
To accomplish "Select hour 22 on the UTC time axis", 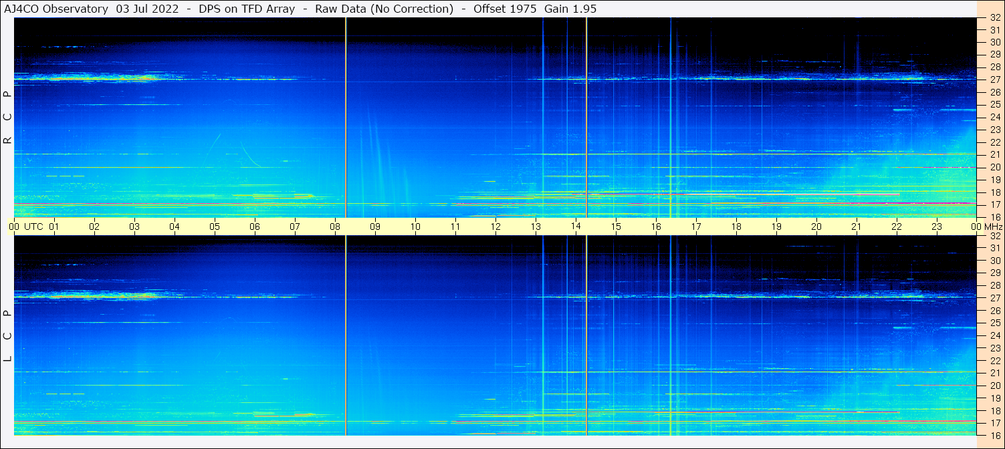I will (897, 227).
